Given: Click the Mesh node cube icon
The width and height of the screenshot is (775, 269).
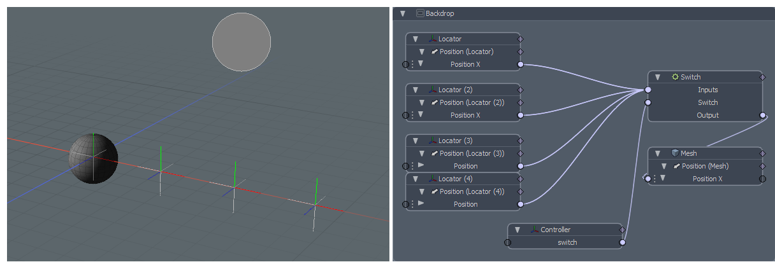Looking at the screenshot, I should pos(675,153).
